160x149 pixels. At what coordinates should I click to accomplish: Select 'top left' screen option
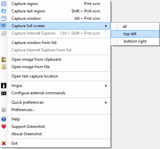pos(135,34)
